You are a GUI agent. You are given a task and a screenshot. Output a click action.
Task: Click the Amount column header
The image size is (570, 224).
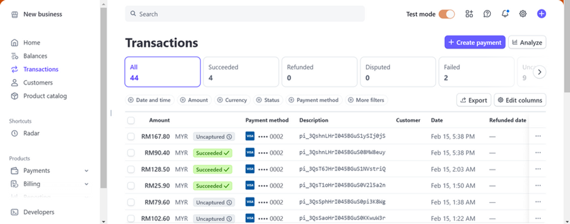pyautogui.click(x=159, y=120)
